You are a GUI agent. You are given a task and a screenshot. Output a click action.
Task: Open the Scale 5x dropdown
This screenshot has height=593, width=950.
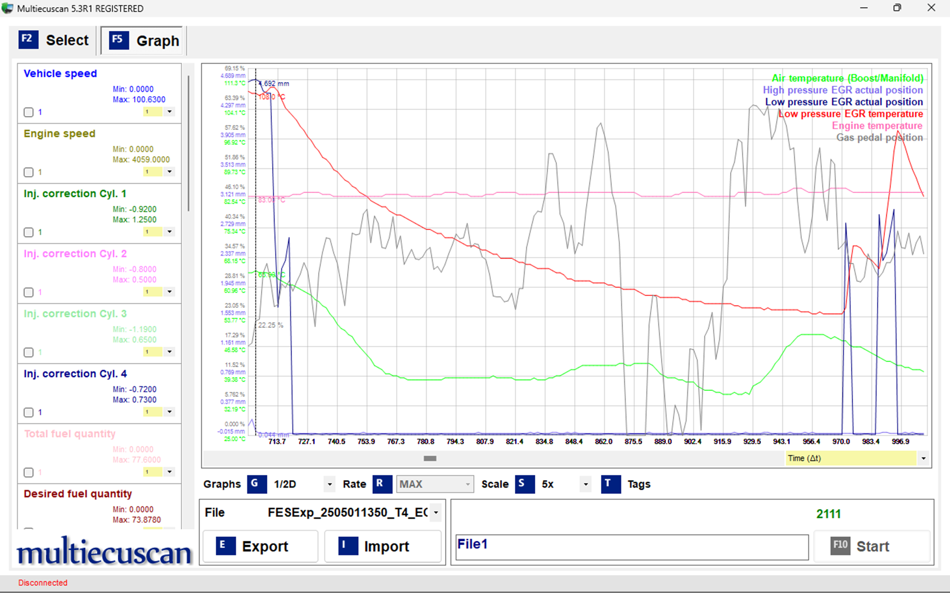[x=586, y=484]
